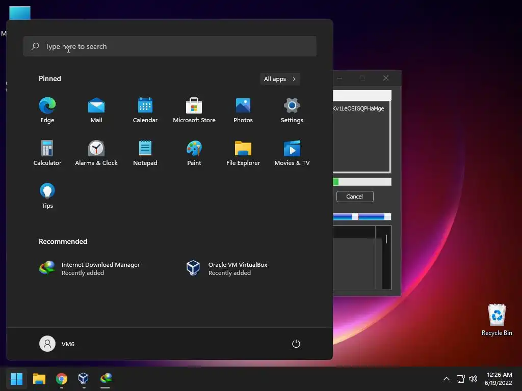Open Recycle Bin on desktop
This screenshot has height=391, width=522.
497,320
